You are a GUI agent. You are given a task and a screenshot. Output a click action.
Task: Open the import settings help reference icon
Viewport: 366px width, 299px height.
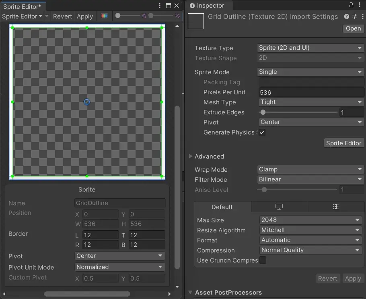(x=347, y=16)
